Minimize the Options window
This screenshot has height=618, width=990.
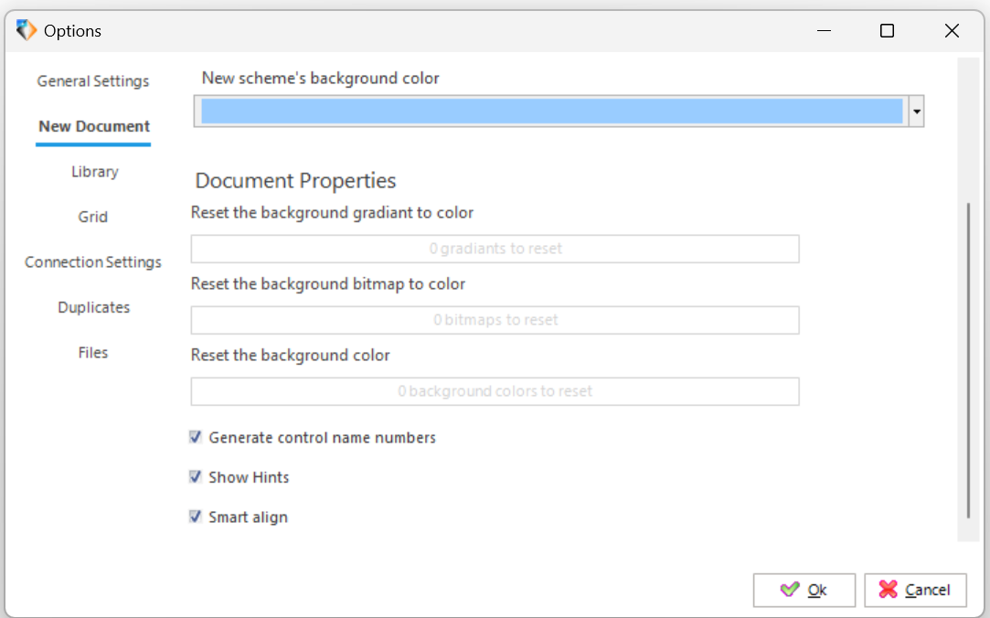(x=824, y=30)
